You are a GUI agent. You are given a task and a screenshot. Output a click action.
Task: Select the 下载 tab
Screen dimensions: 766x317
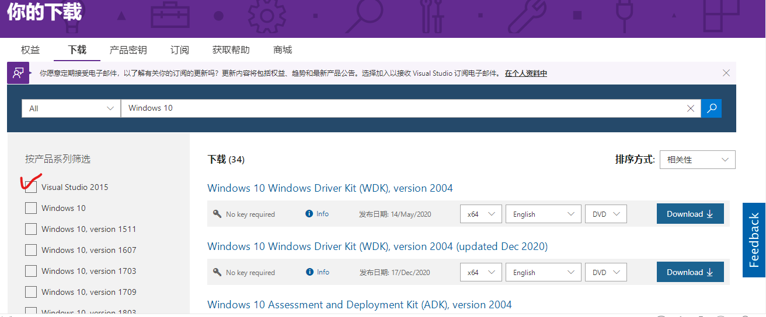(77, 50)
